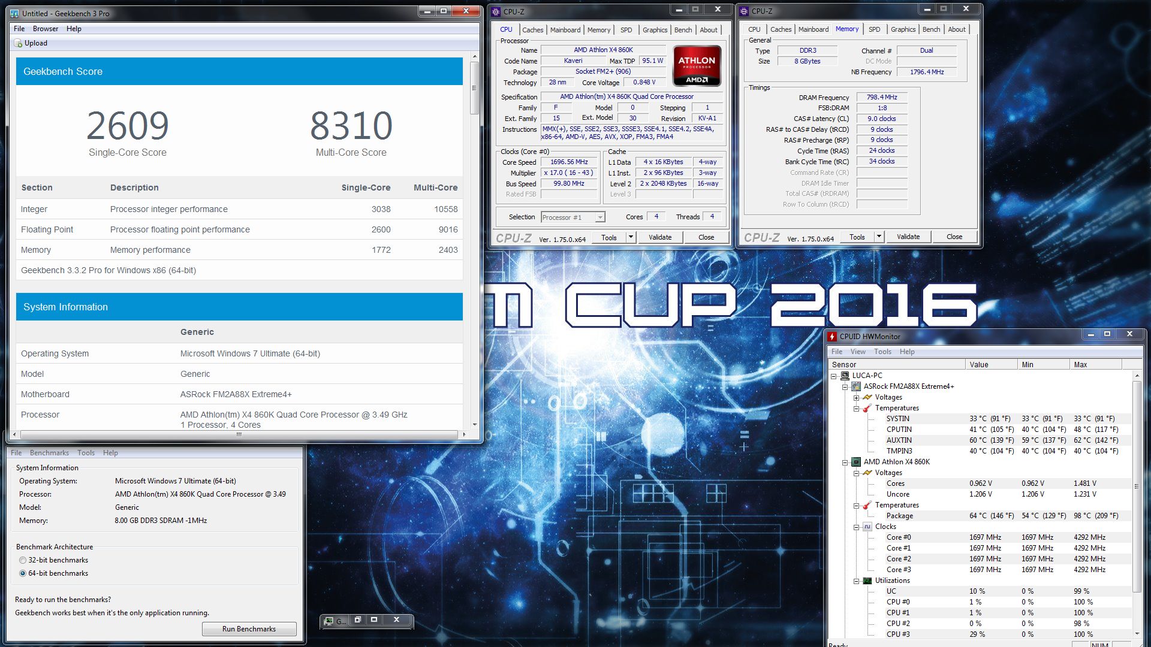Restore the minimized G... window with its restore icon
The width and height of the screenshot is (1151, 647).
[357, 619]
